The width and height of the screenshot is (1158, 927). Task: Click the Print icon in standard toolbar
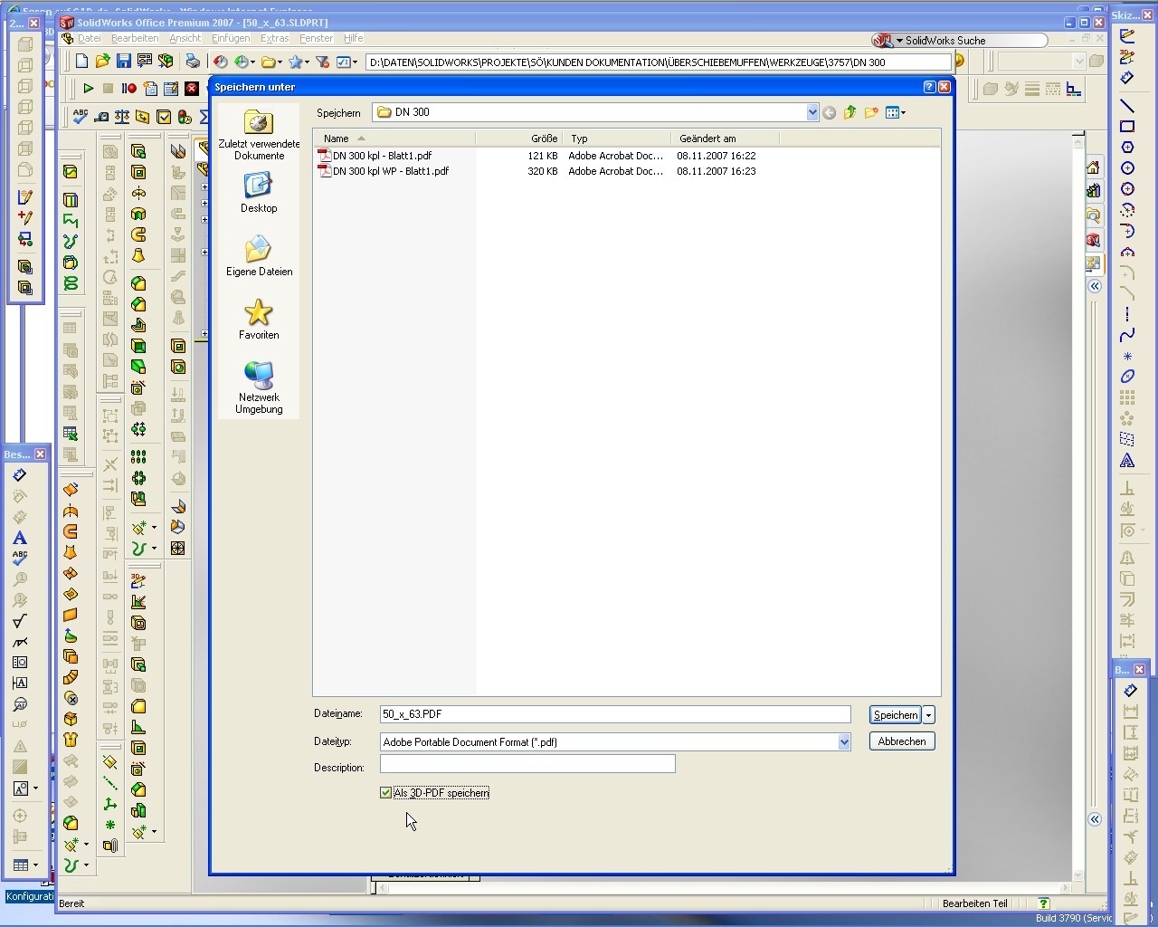point(193,62)
